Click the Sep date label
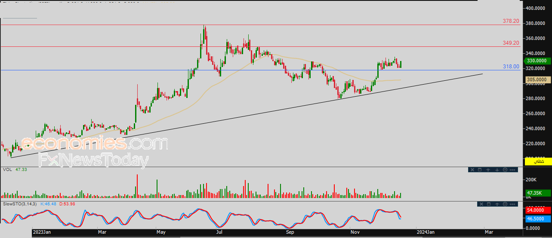This screenshot has width=552, height=238. tap(290, 232)
